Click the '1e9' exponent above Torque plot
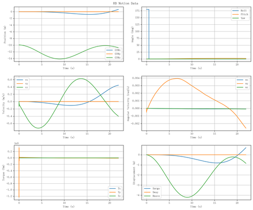The image size is (253, 210). click(16, 143)
